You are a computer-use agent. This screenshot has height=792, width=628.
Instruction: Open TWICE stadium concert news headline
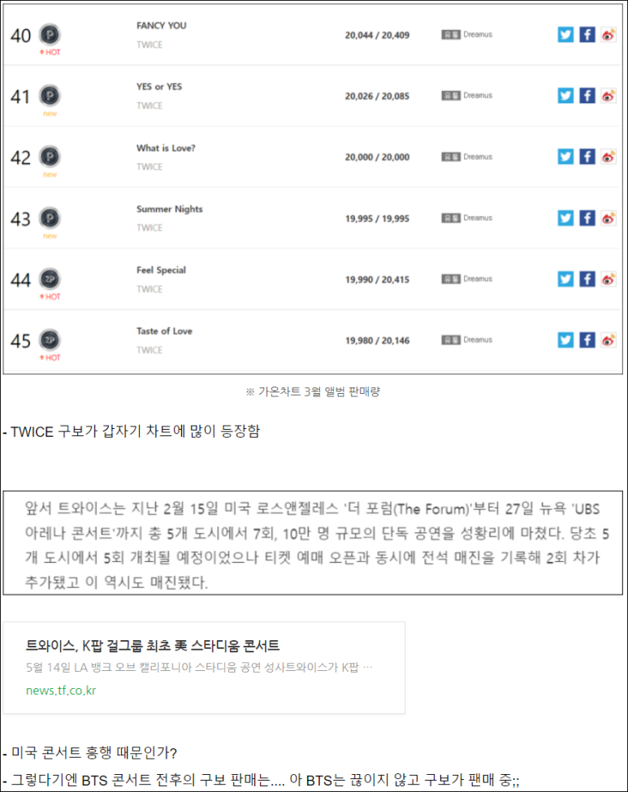(x=153, y=646)
